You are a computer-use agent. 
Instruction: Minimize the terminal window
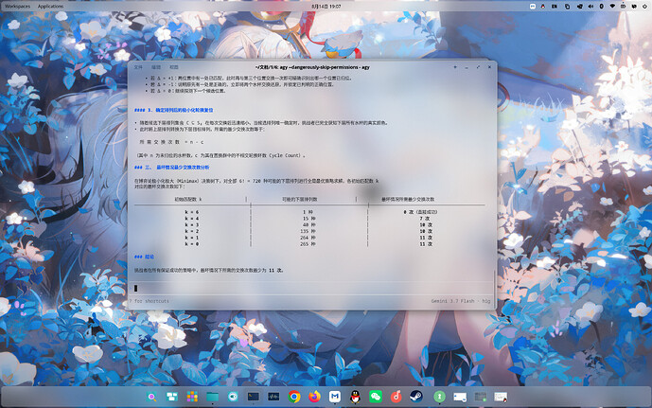coord(467,67)
